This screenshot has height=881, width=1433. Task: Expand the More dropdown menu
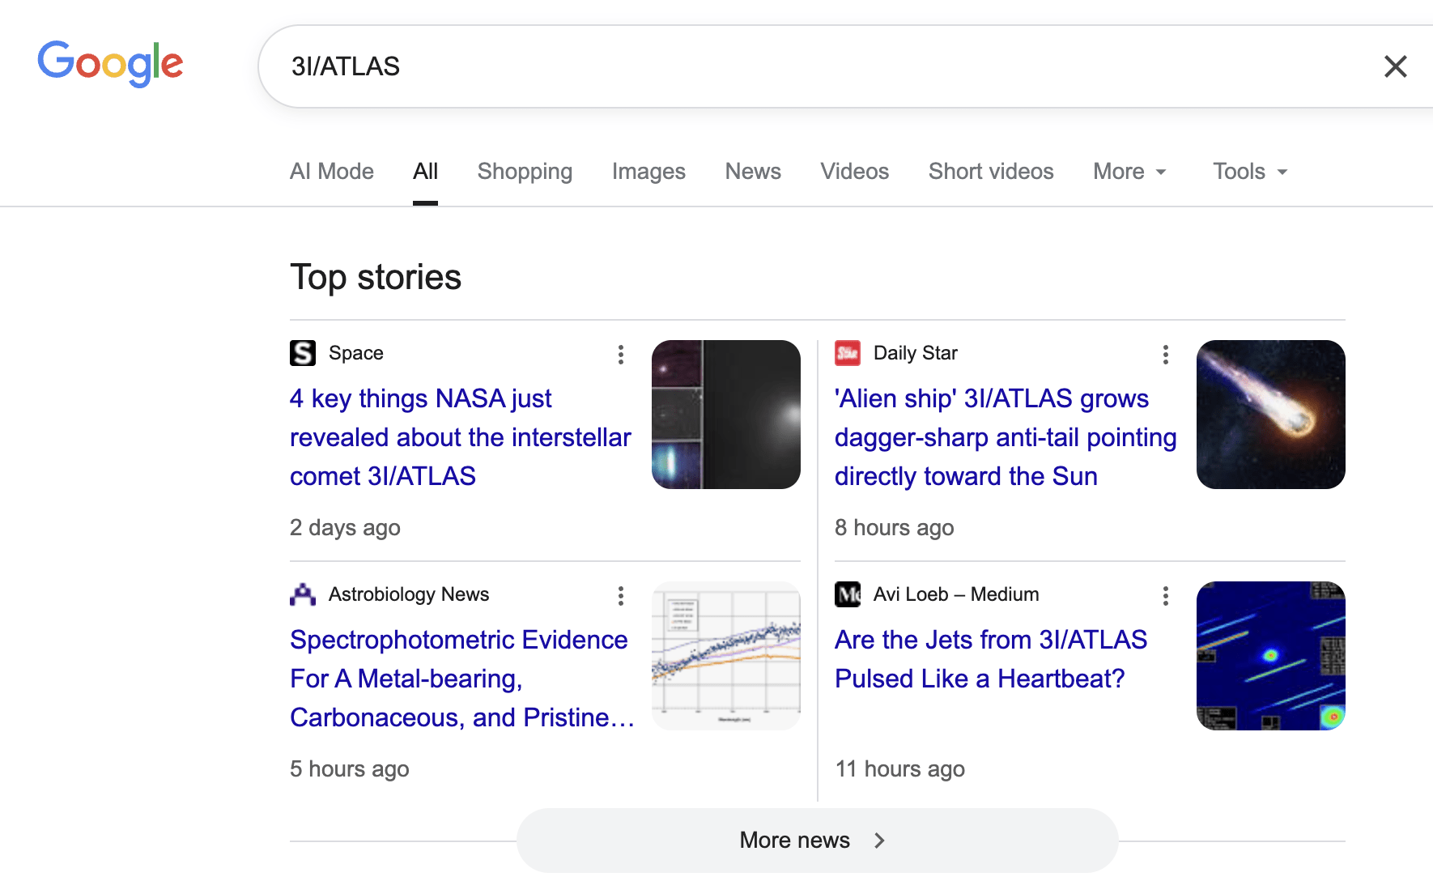pyautogui.click(x=1129, y=172)
